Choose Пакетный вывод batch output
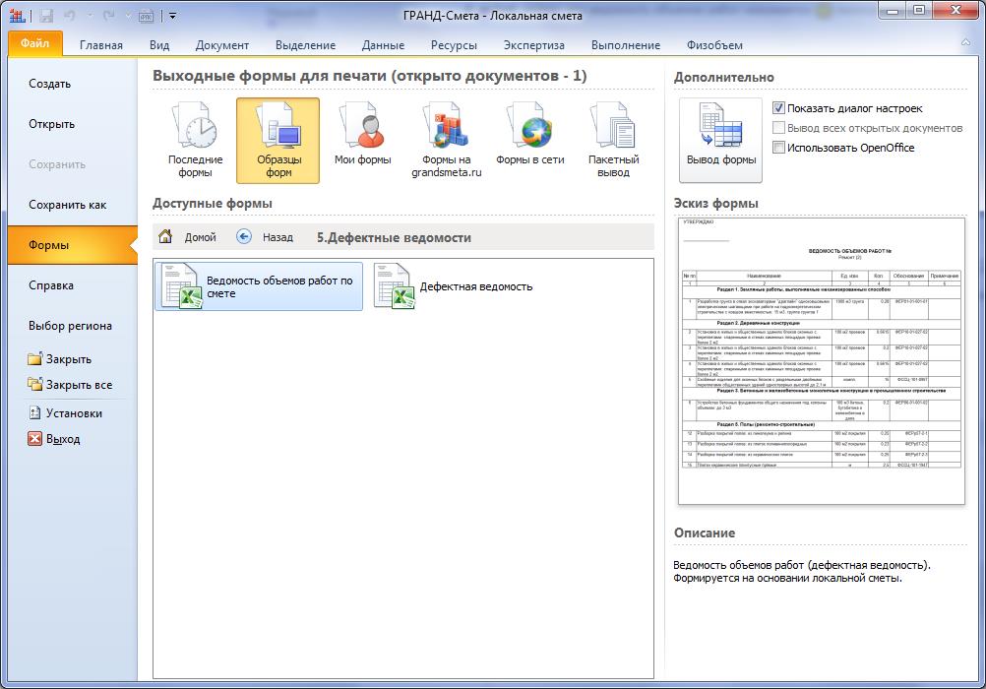 pos(614,140)
